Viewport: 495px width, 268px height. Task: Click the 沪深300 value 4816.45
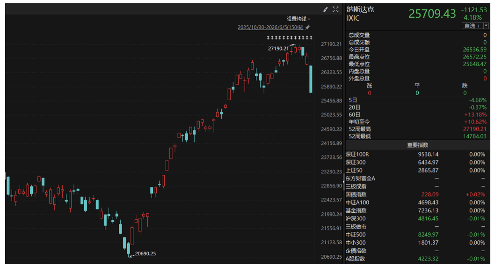[x=428, y=219]
